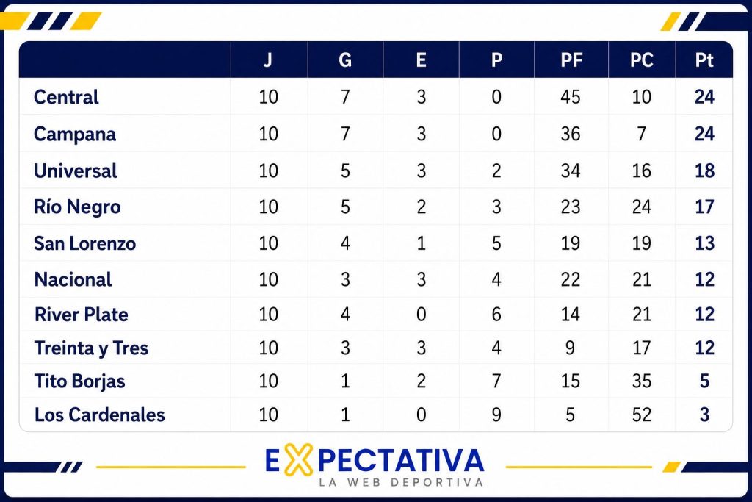Select the Pt column header
752x502 pixels.
click(x=704, y=60)
